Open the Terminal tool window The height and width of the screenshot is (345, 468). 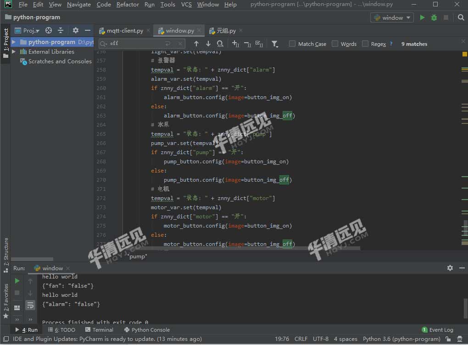pyautogui.click(x=99, y=330)
